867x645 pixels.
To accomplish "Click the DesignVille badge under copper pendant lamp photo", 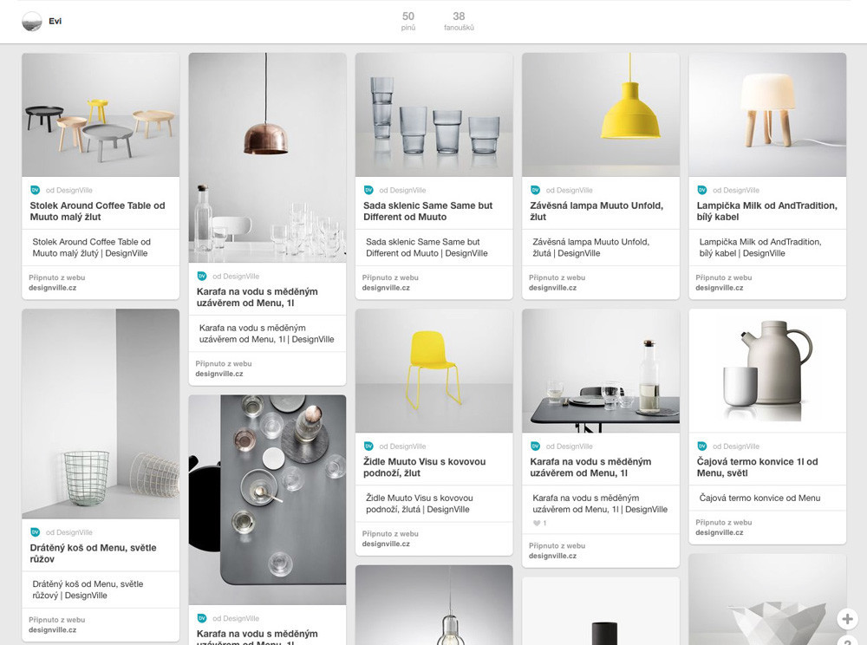I will [x=202, y=276].
